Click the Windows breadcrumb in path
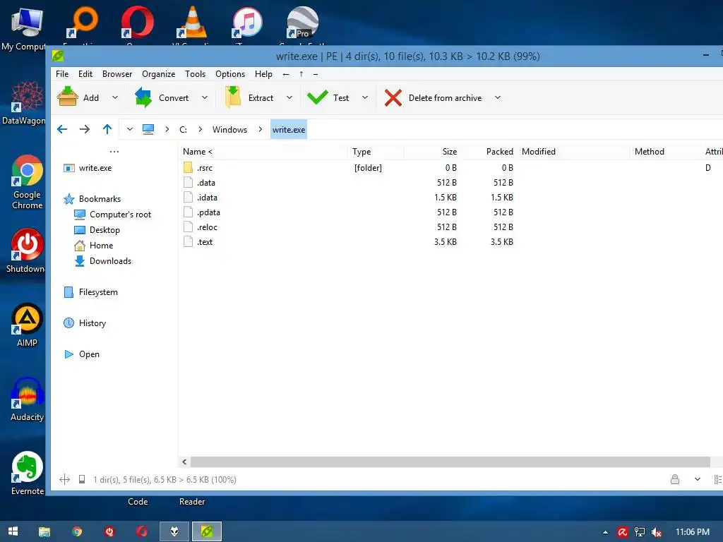 pos(229,130)
